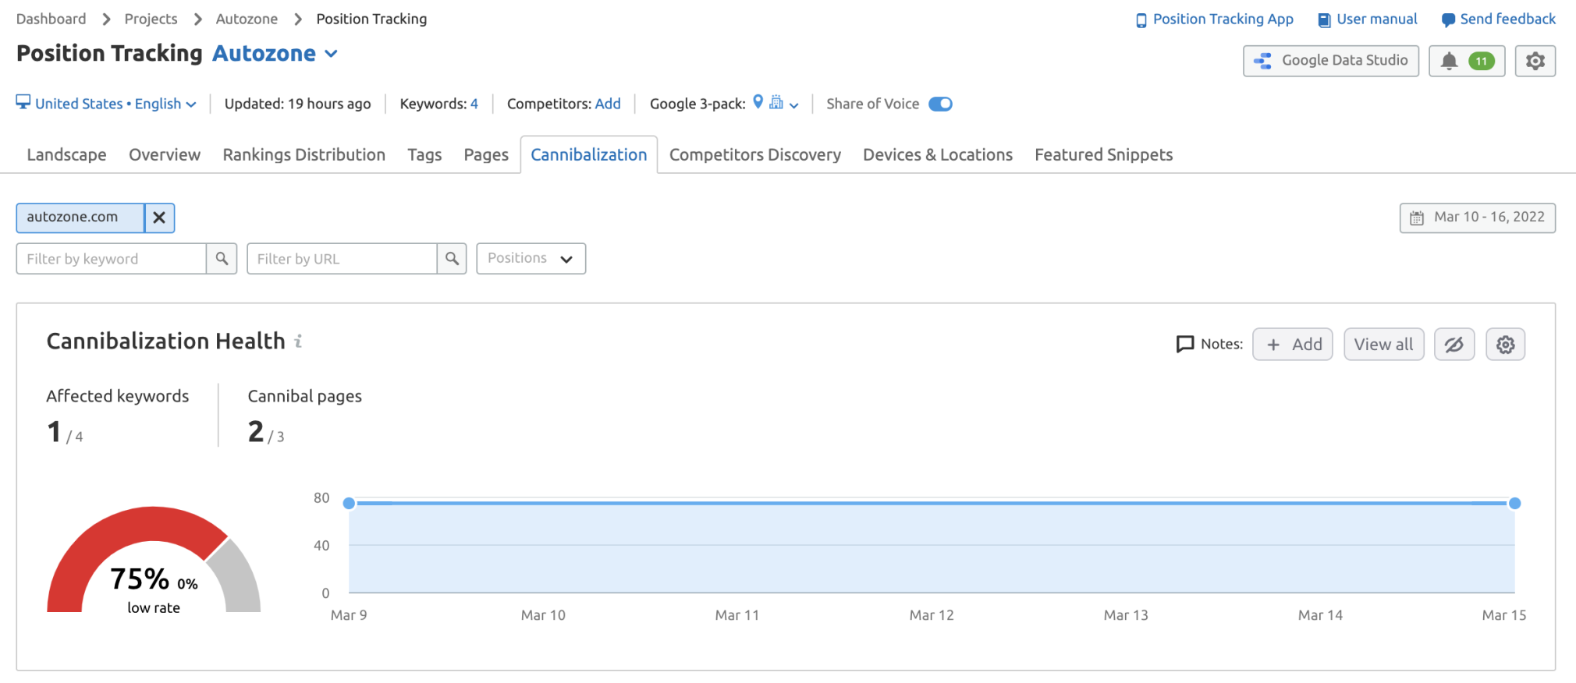Viewport: 1576px width, 683px height.
Task: Open Cannibalization Health chart settings gear
Action: point(1505,345)
